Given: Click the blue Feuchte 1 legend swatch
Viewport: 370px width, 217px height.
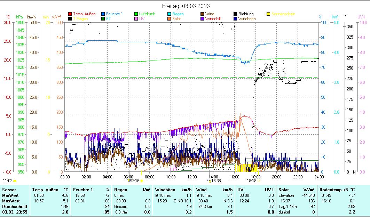Looking at the screenshot, I should [x=103, y=14].
